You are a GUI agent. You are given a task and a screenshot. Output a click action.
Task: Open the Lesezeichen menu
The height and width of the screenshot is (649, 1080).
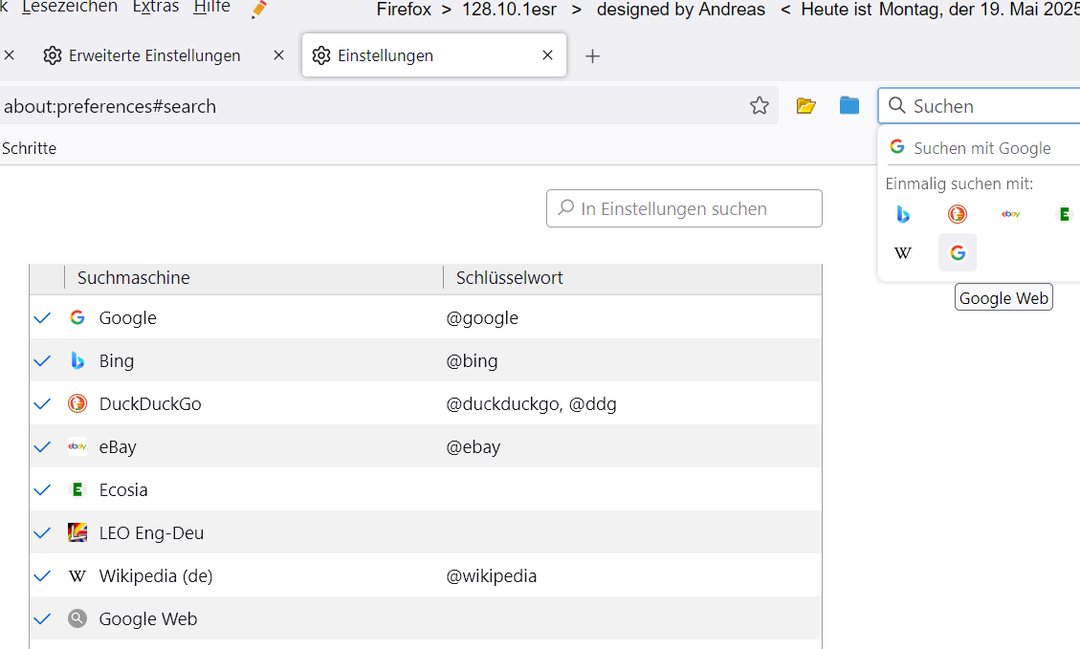70,7
